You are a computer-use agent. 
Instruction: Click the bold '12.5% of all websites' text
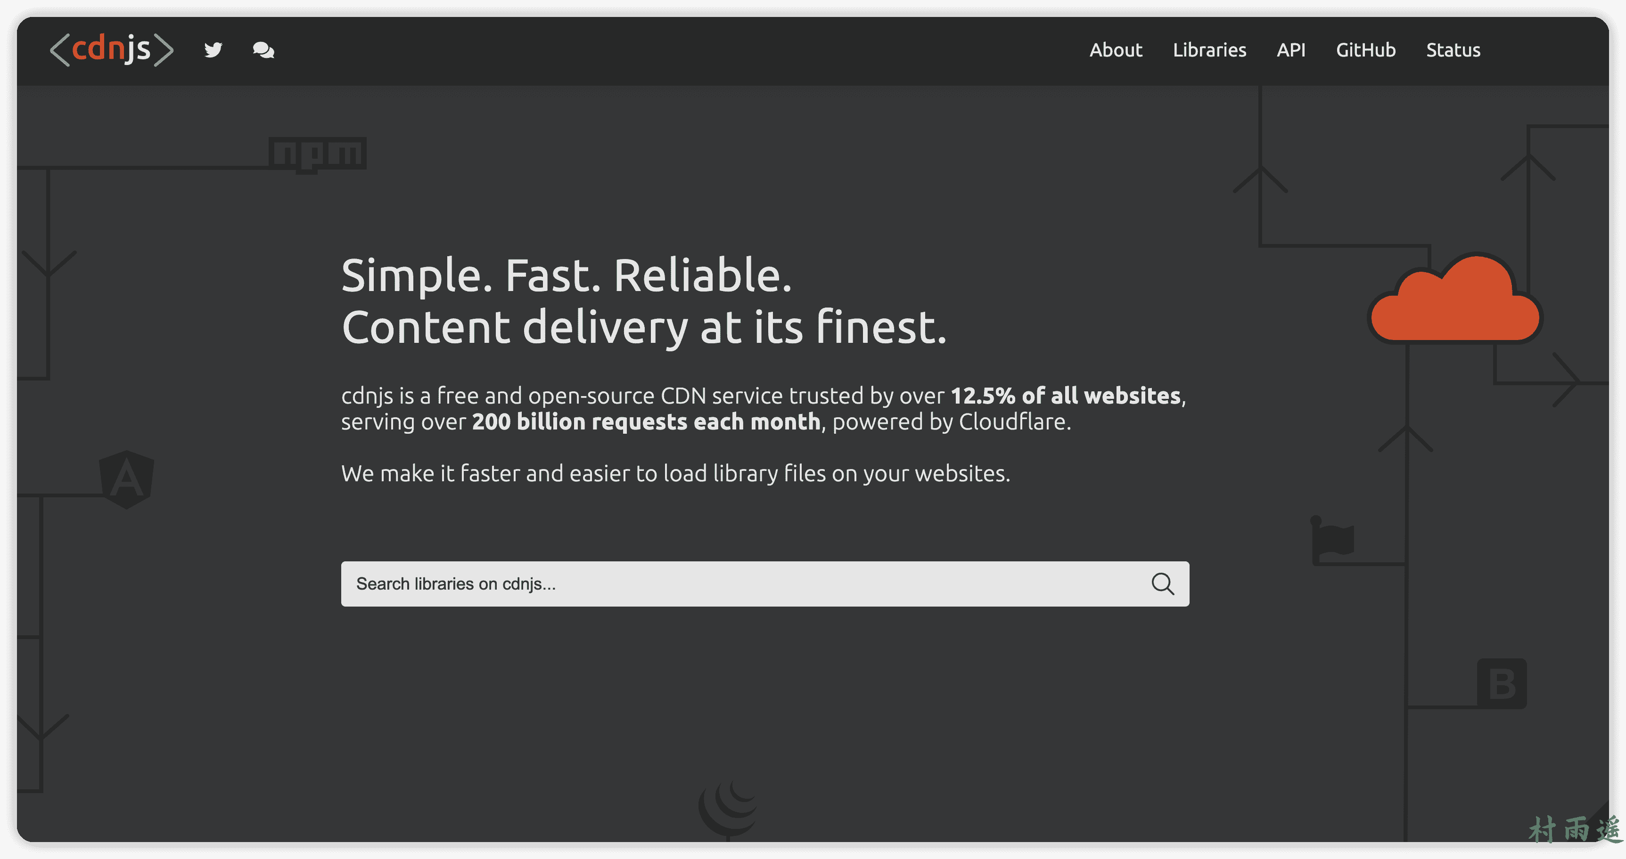pyautogui.click(x=1066, y=396)
